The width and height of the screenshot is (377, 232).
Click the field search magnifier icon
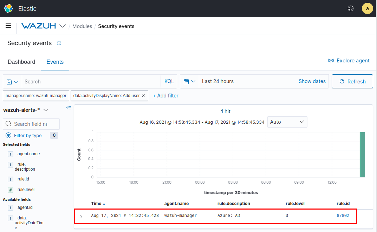point(8,124)
